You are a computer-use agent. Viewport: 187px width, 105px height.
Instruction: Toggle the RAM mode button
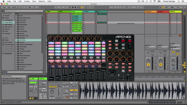tap(59, 87)
